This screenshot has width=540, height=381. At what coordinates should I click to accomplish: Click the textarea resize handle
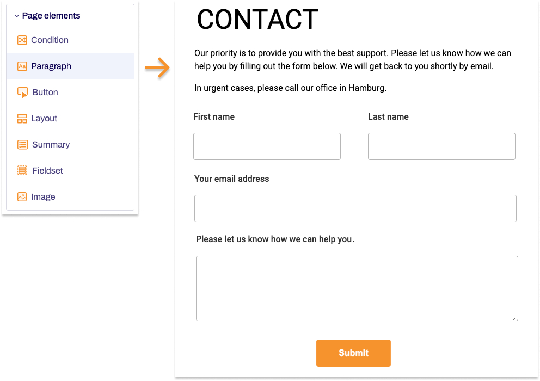tap(516, 318)
